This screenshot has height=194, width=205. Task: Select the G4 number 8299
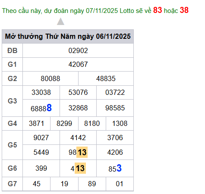tap(64, 123)
